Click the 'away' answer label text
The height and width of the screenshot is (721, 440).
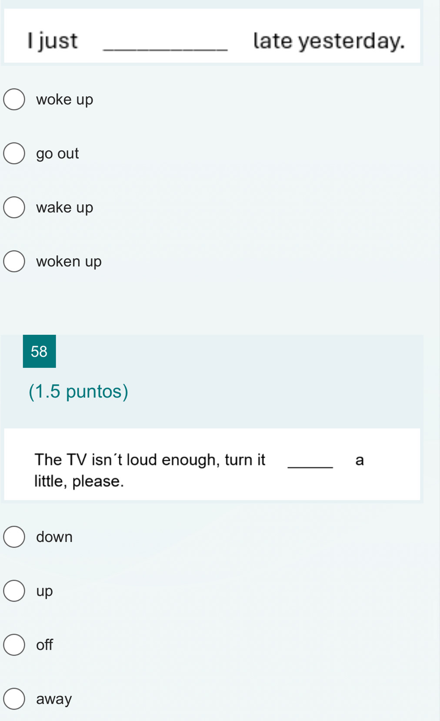pos(54,699)
